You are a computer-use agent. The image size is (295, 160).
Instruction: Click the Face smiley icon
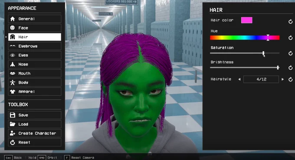[x=13, y=28]
